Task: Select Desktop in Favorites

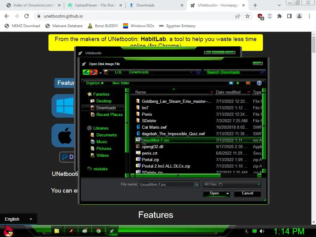Action: pos(104,101)
